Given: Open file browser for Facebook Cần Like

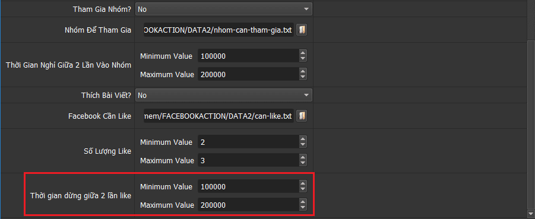Looking at the screenshot, I should click(x=301, y=116).
